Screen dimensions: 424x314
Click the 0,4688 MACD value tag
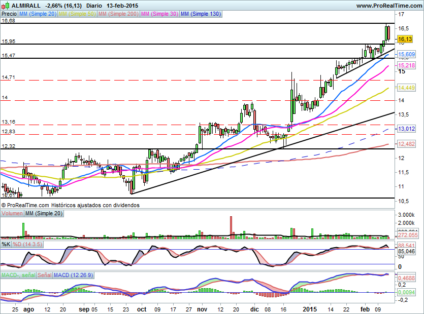pos(406,278)
